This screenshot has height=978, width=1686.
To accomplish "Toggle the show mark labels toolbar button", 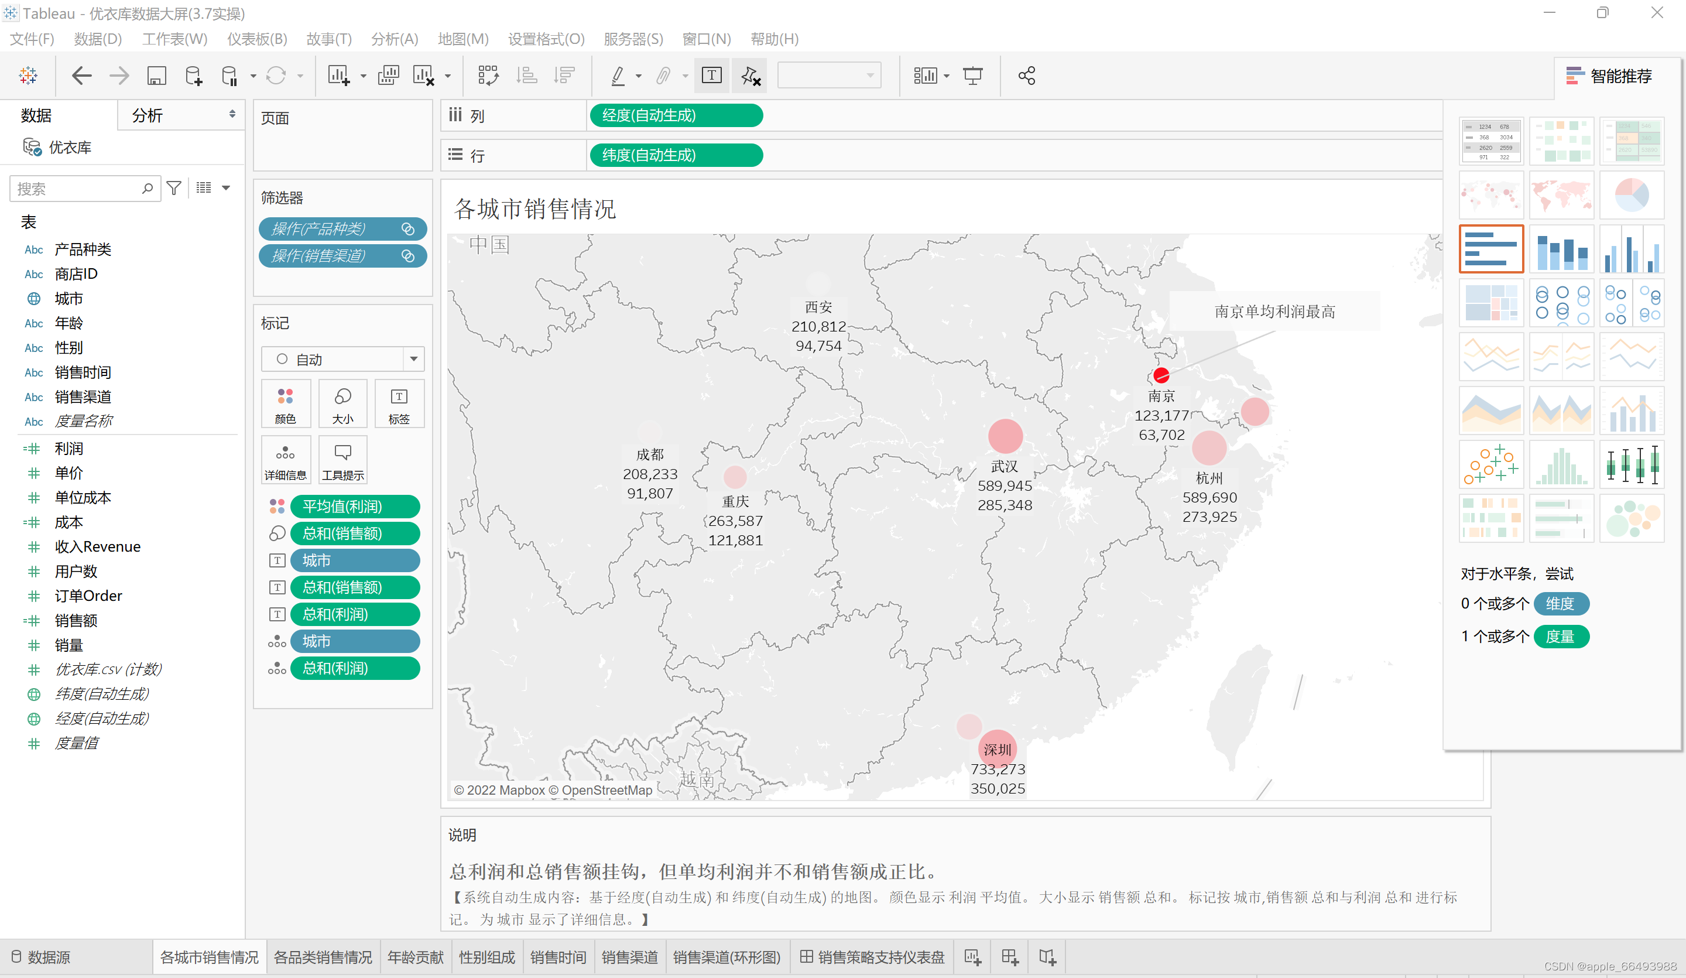I will [x=711, y=76].
